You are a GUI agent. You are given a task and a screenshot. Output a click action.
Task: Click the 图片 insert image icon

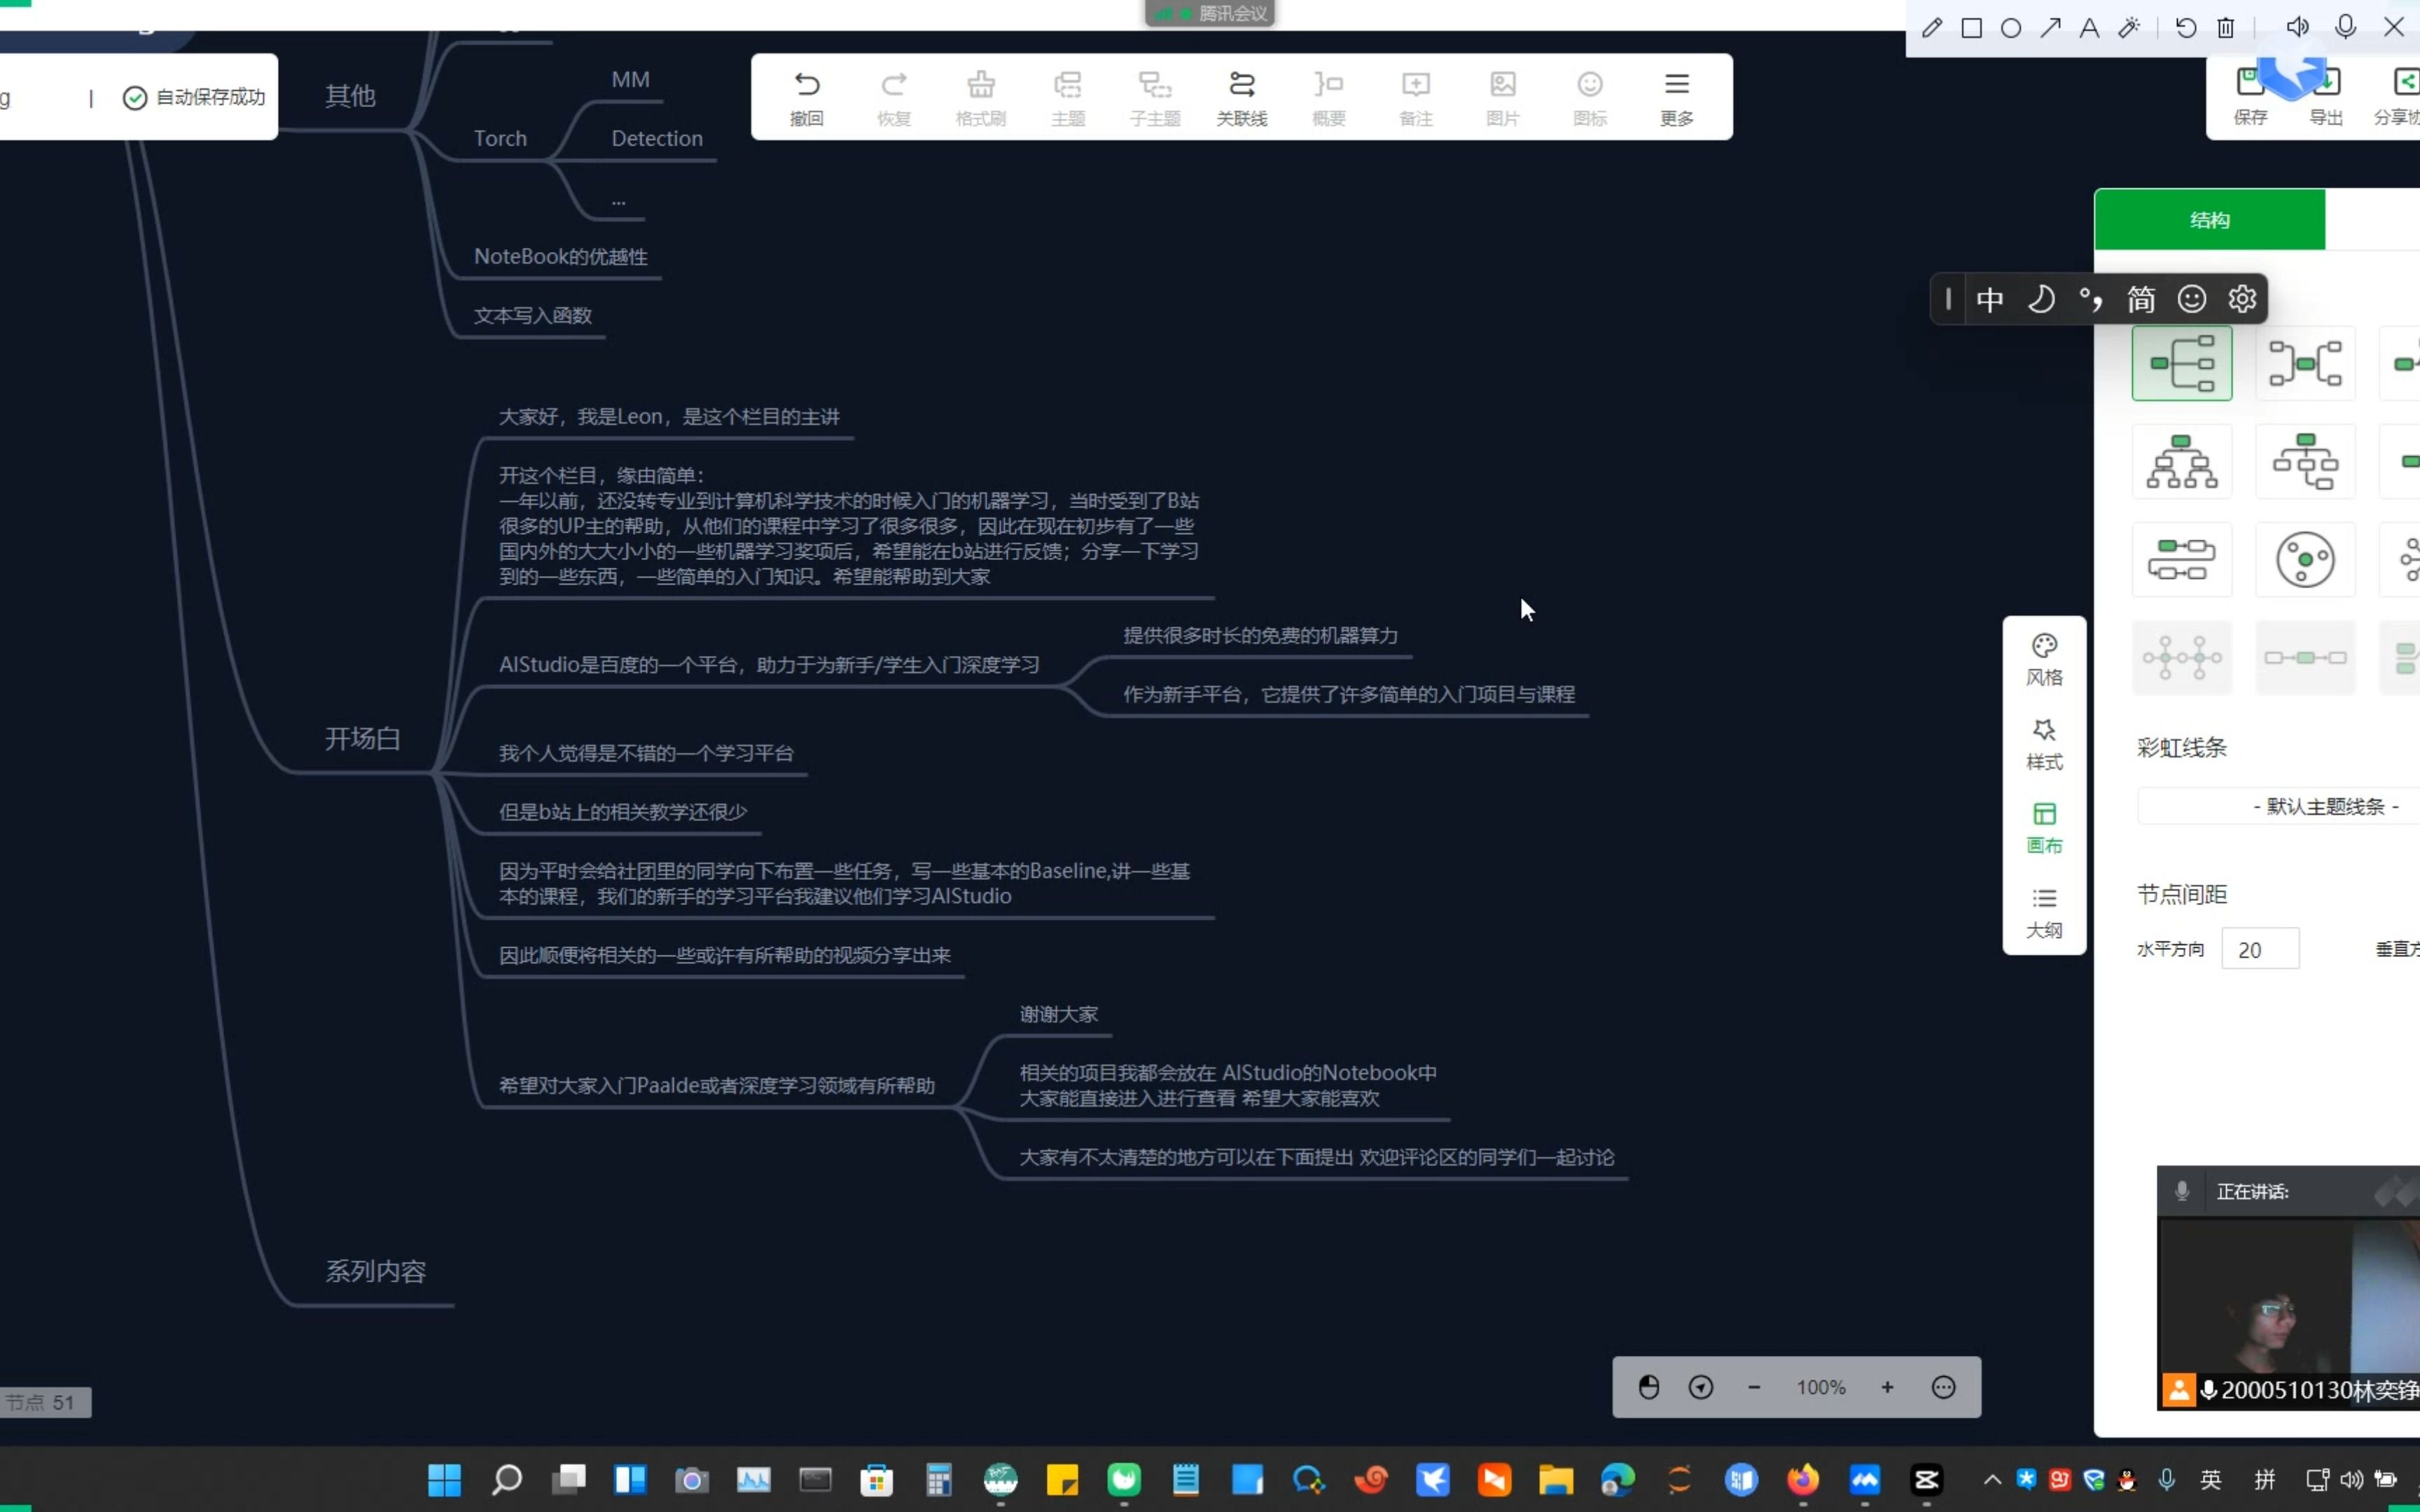pos(1502,96)
